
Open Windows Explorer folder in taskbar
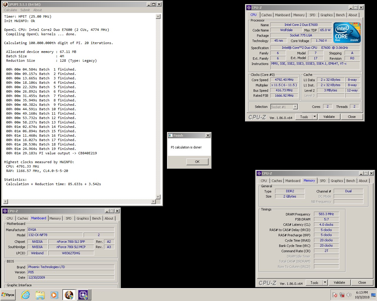tap(40, 295)
